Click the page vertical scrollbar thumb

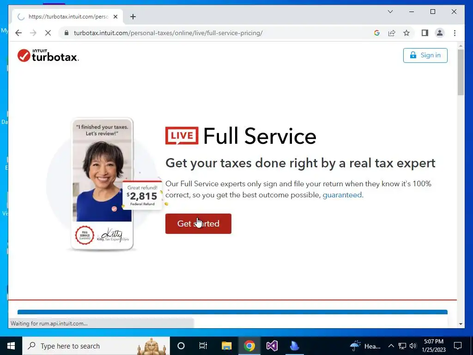tap(461, 72)
